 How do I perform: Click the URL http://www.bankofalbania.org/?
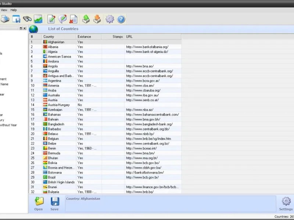[x=147, y=47]
